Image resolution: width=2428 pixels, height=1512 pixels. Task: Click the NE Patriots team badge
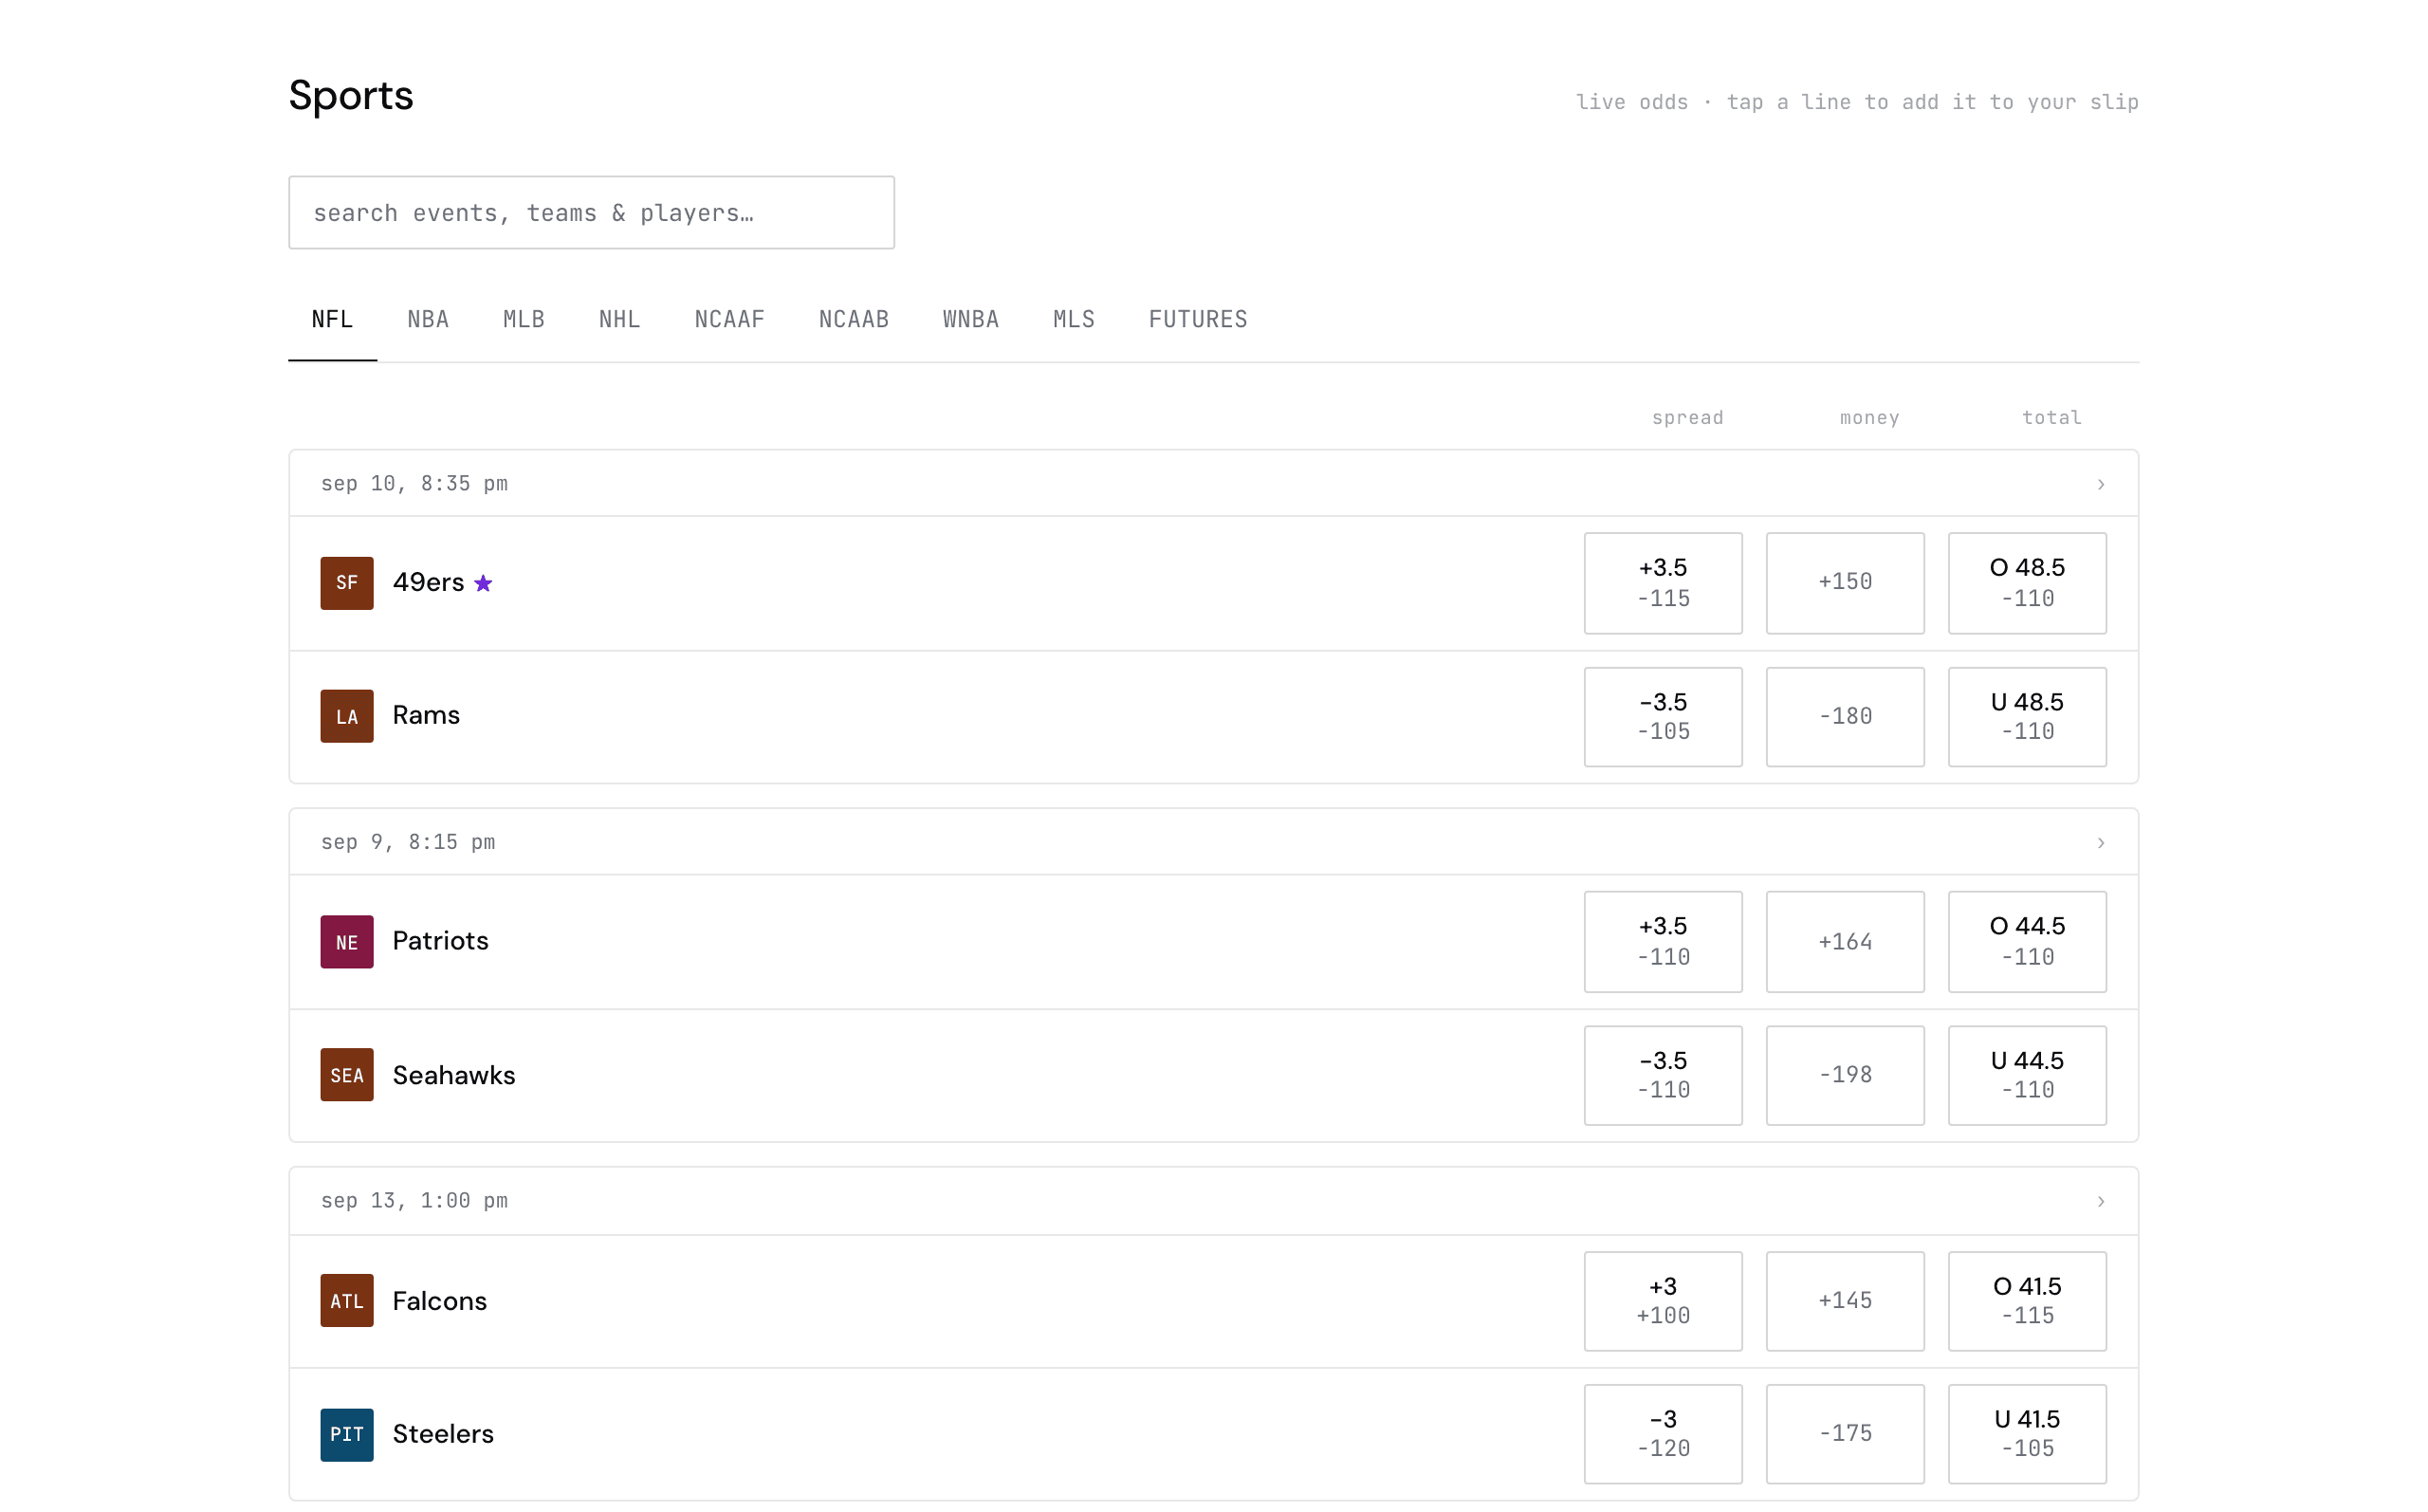pyautogui.click(x=347, y=942)
